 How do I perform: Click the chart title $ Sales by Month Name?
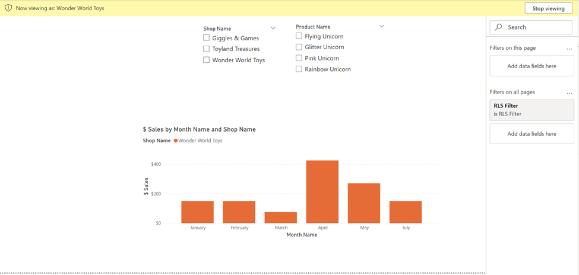(199, 129)
